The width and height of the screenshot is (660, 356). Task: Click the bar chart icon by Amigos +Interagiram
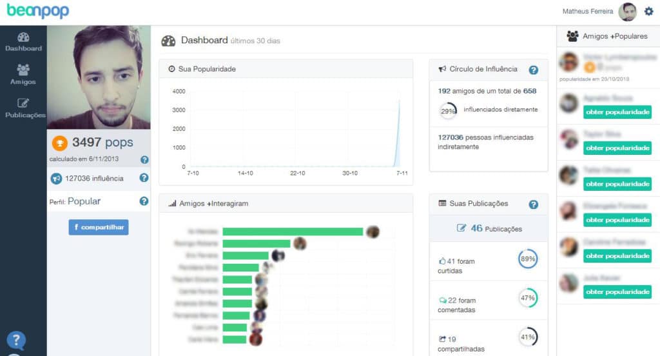point(172,204)
